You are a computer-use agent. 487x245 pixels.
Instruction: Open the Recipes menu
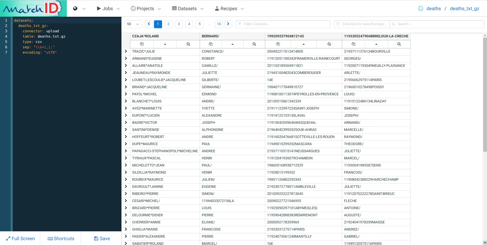coord(229,8)
